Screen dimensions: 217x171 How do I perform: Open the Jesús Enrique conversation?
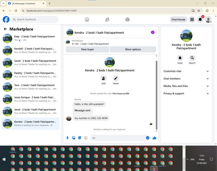30,99
